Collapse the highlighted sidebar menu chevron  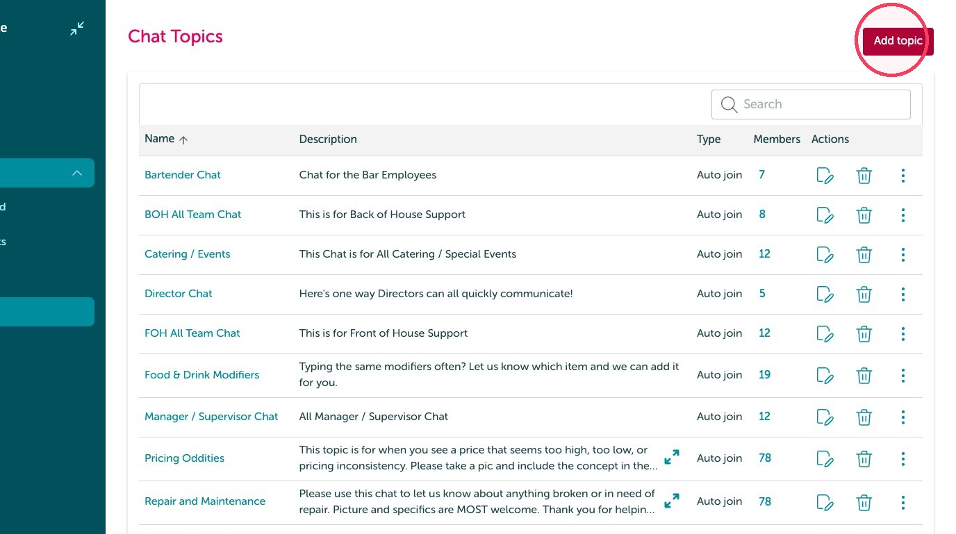tap(77, 173)
